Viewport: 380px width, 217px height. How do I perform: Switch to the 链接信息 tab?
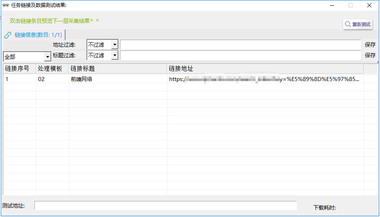[34, 35]
